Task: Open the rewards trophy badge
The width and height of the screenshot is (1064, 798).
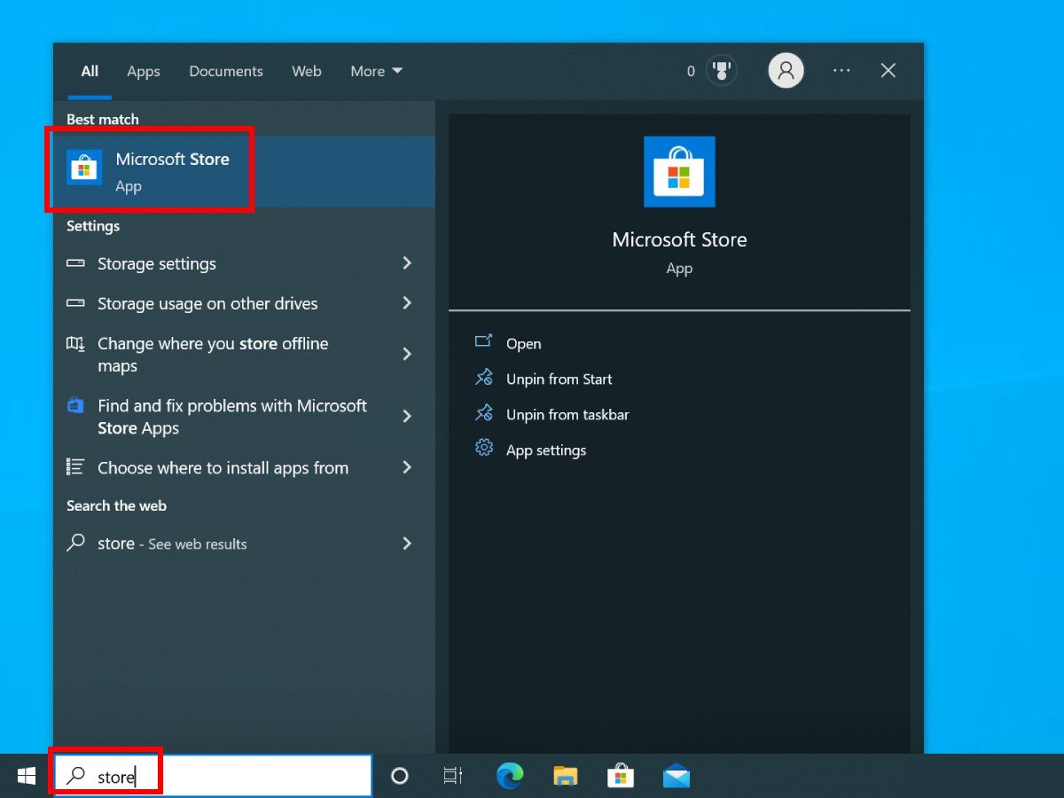Action: coord(722,71)
